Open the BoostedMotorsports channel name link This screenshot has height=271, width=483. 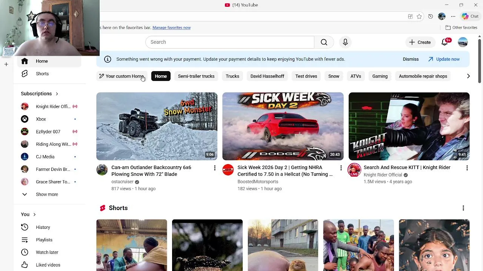[258, 182]
